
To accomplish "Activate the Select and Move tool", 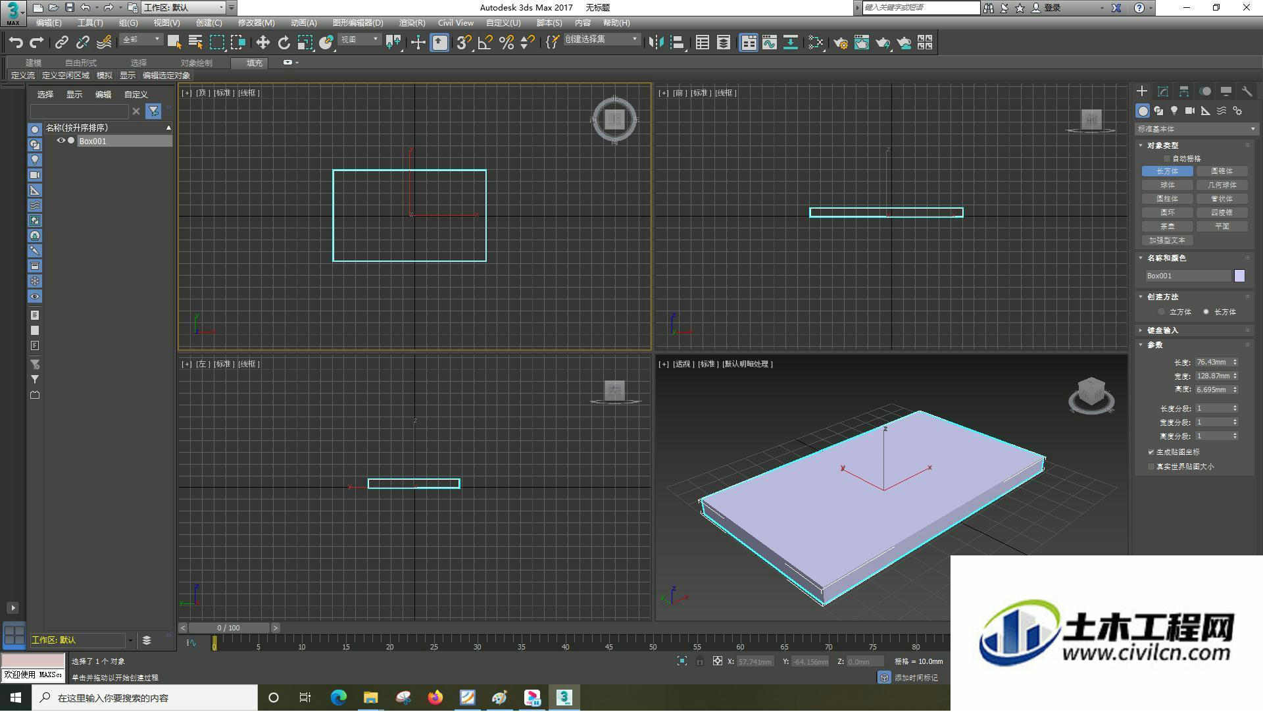I will click(x=262, y=43).
